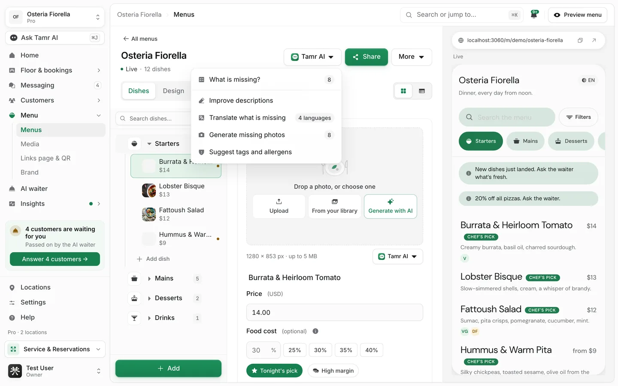
Task: Click the Price input field
Action: [x=335, y=312]
